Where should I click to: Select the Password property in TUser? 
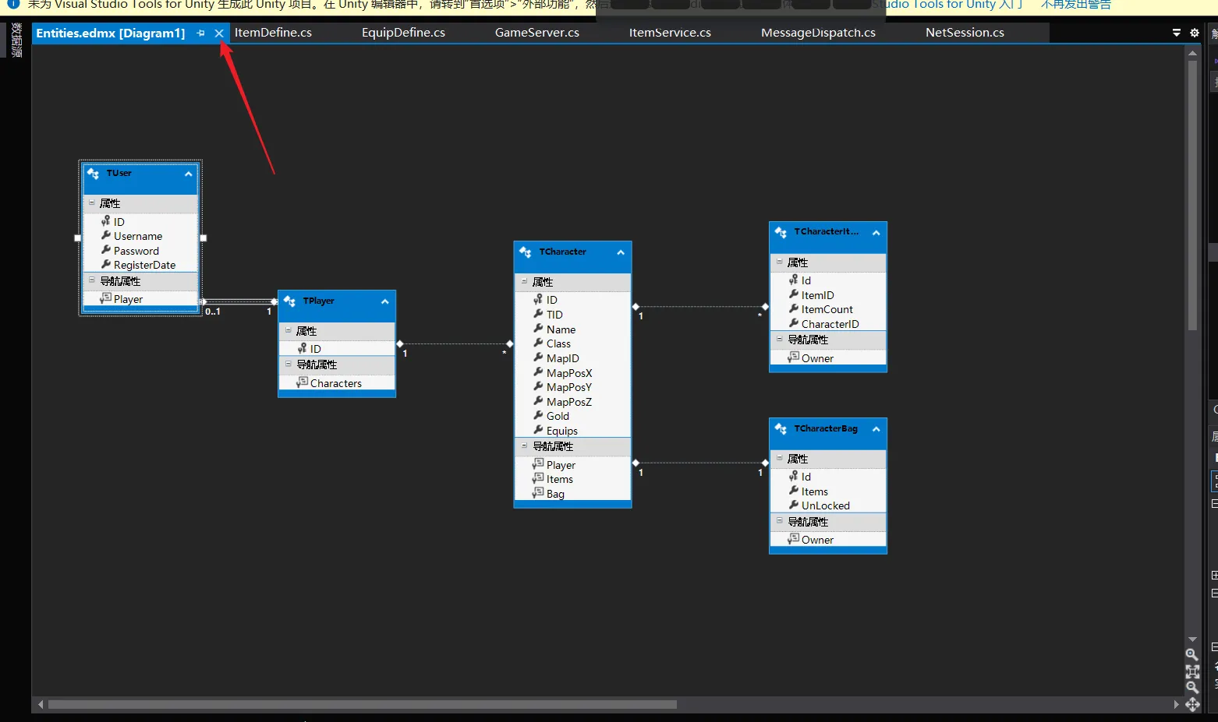[x=136, y=251]
